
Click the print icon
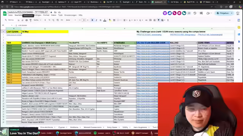click(27, 20)
